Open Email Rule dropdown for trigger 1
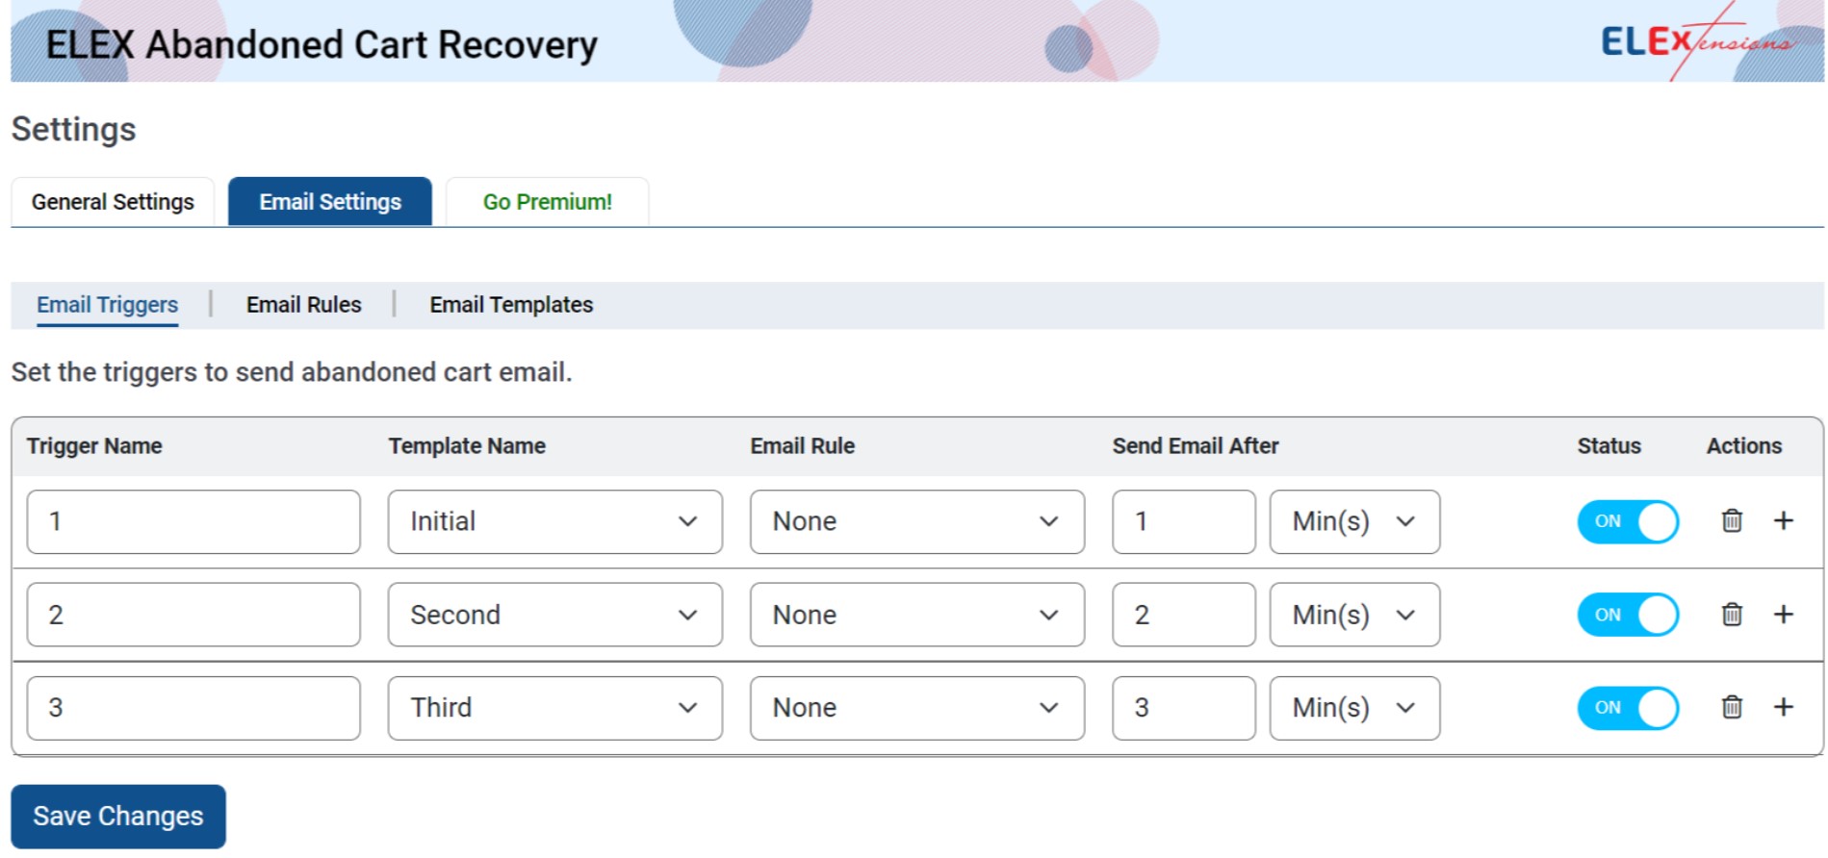This screenshot has height=858, width=1828. [916, 521]
